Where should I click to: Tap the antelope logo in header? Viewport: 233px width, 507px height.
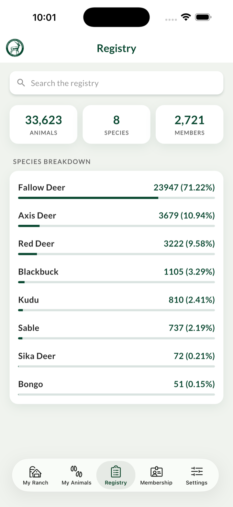[15, 48]
